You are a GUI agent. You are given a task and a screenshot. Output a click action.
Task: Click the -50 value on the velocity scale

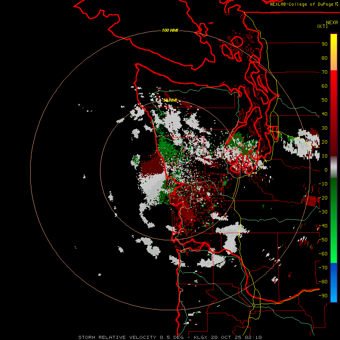tap(323, 240)
